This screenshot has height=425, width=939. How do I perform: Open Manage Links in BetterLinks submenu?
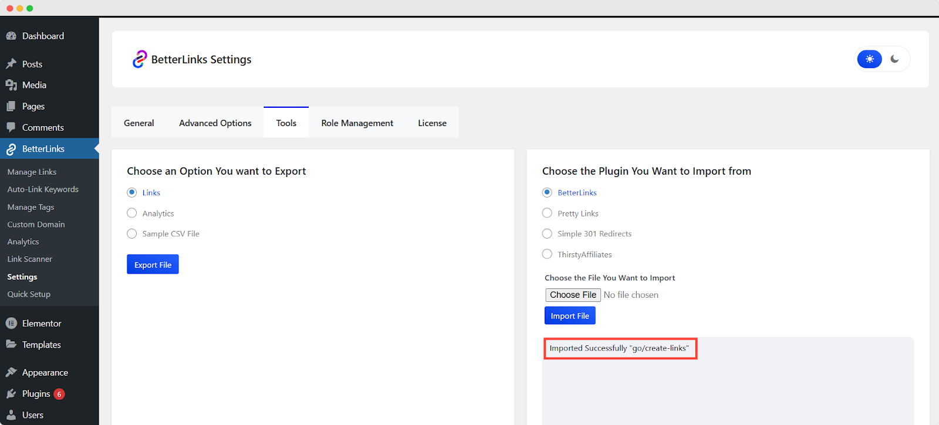click(x=32, y=172)
